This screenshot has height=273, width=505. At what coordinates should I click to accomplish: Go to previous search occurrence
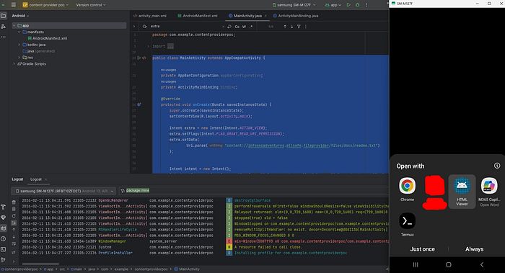click(285, 27)
